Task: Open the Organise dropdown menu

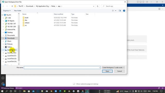Action: [x=7, y=11]
